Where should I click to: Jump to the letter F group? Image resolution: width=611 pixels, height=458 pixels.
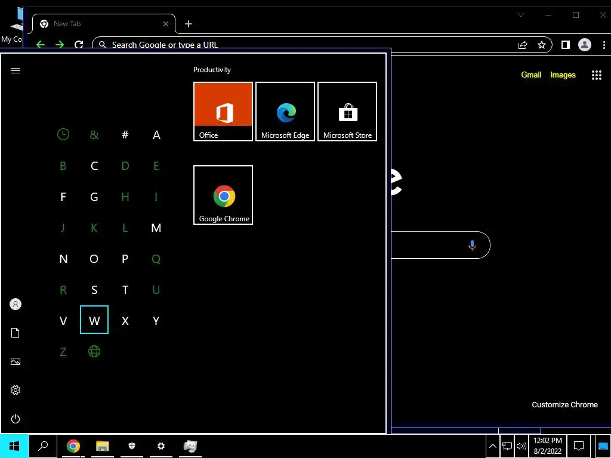(63, 197)
